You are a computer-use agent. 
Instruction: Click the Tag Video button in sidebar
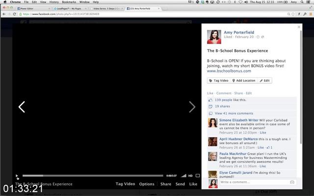click(219, 80)
